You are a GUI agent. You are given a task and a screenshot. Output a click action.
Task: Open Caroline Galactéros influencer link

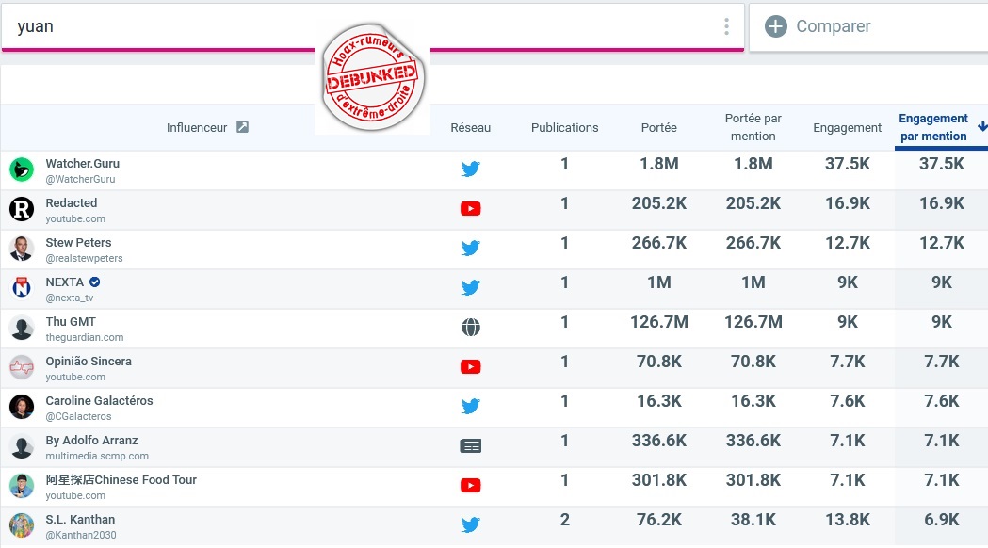99,400
